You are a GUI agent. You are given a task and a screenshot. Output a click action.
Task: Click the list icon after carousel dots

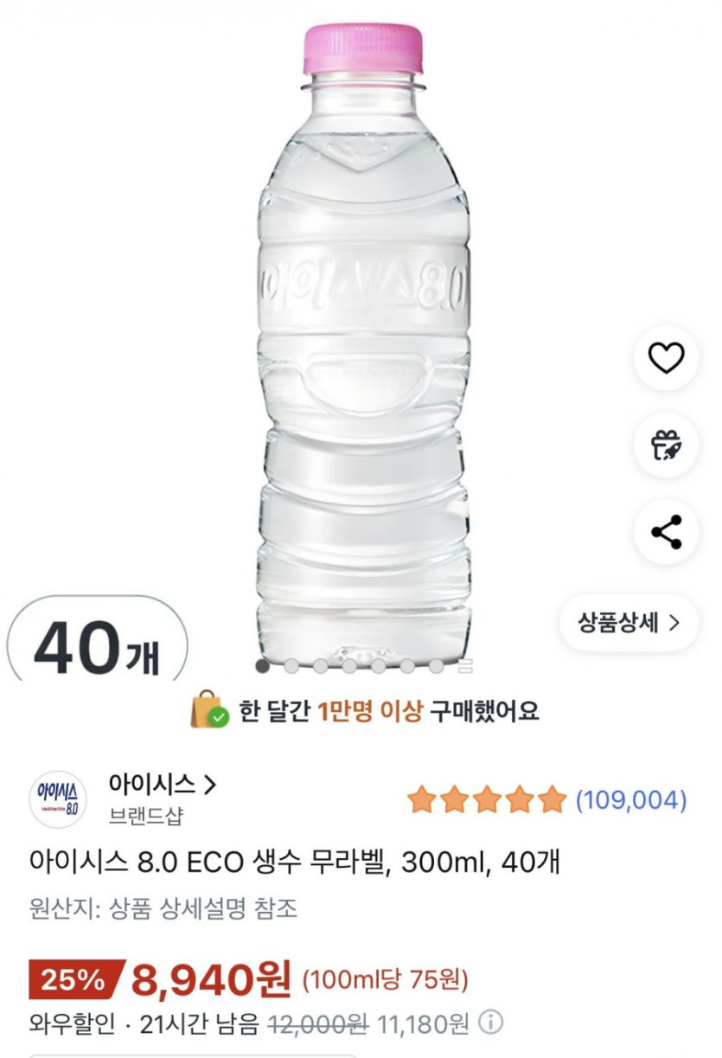[465, 665]
